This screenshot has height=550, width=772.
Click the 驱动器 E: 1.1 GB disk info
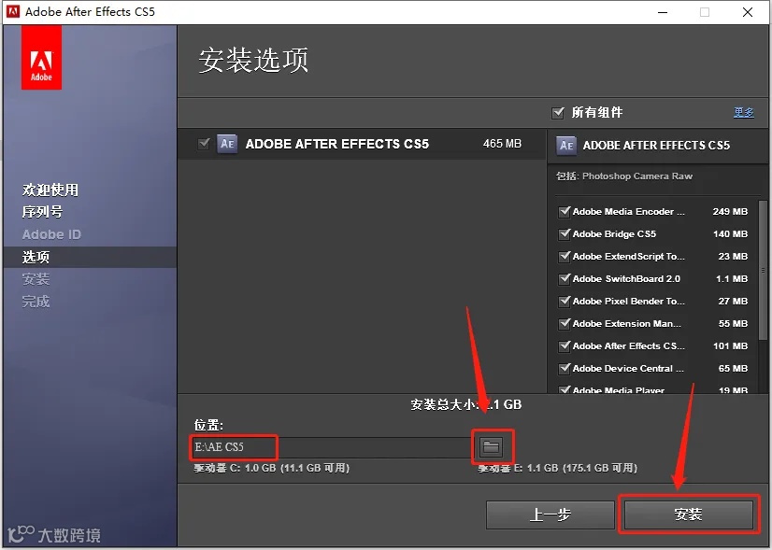(x=557, y=468)
